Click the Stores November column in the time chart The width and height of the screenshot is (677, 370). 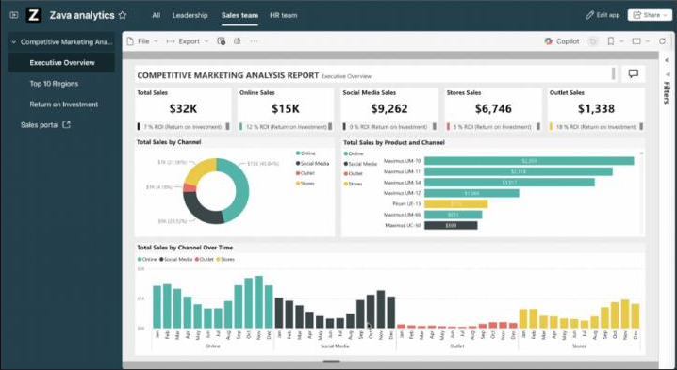(625, 314)
